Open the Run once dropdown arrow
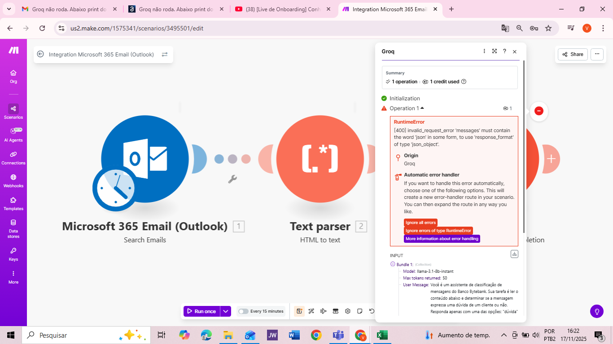Image resolution: width=613 pixels, height=344 pixels. (226, 311)
